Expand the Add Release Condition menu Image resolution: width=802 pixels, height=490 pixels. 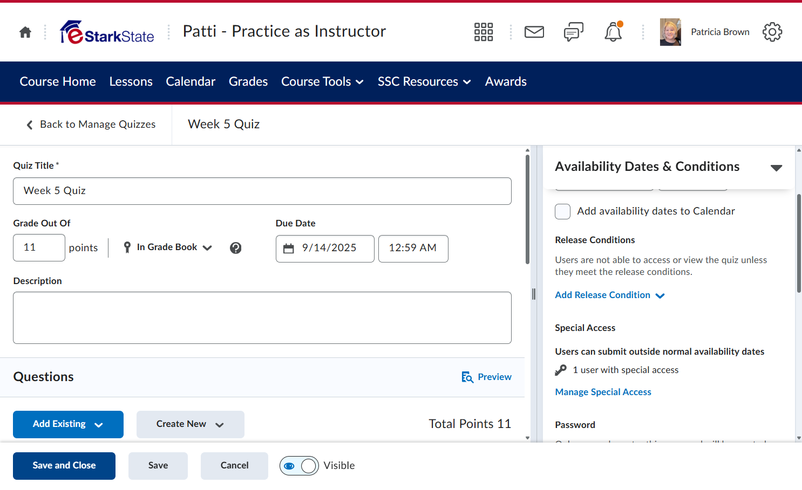(610, 295)
